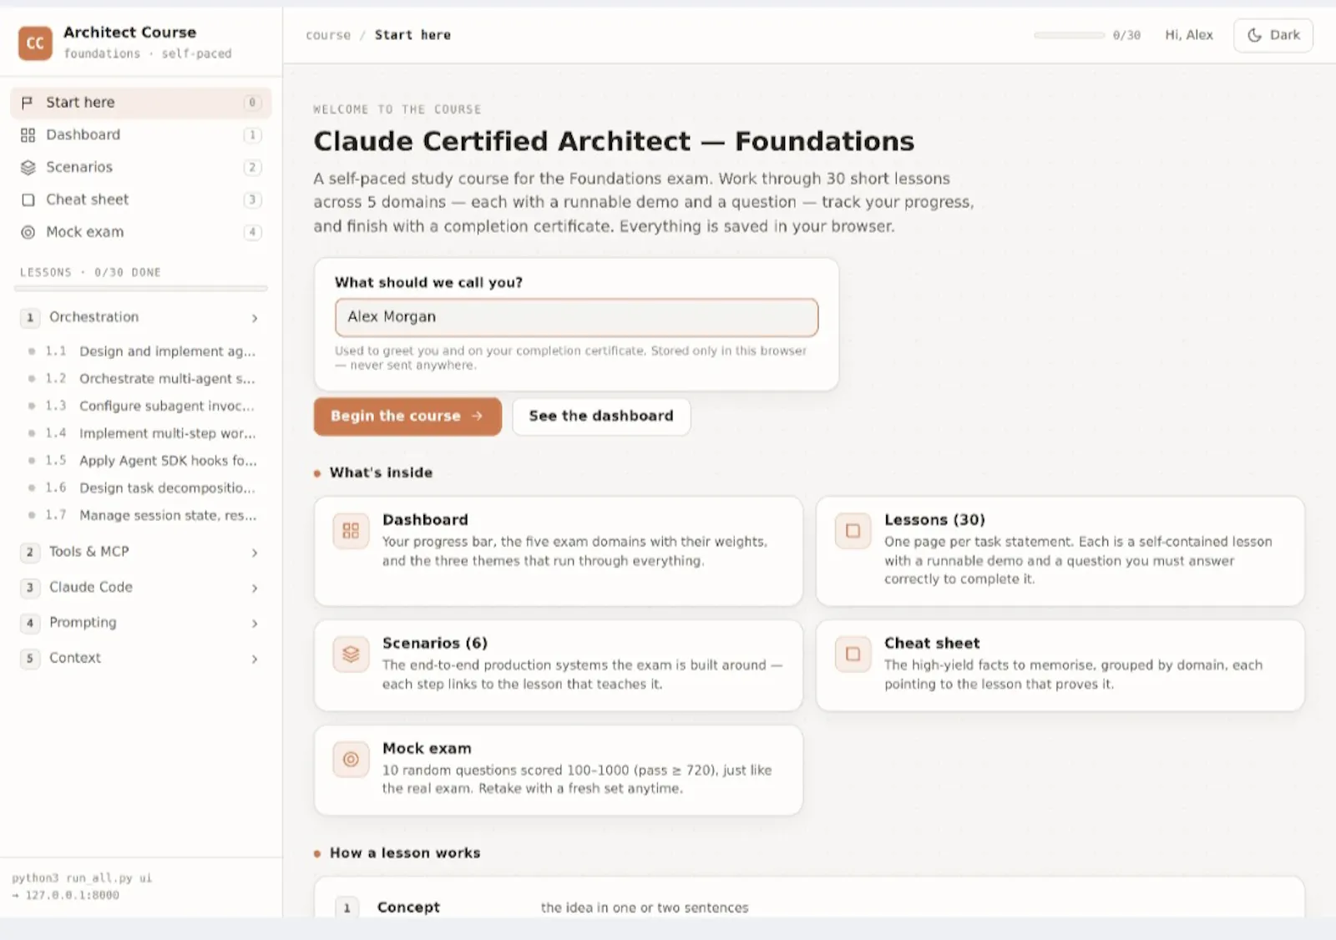Click the See the dashboard button

coord(601,416)
